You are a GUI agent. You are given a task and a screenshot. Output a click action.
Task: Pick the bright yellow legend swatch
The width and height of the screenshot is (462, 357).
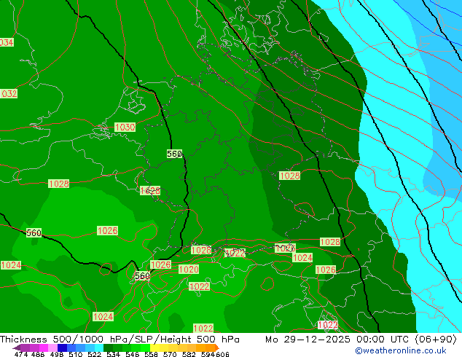click(154, 348)
